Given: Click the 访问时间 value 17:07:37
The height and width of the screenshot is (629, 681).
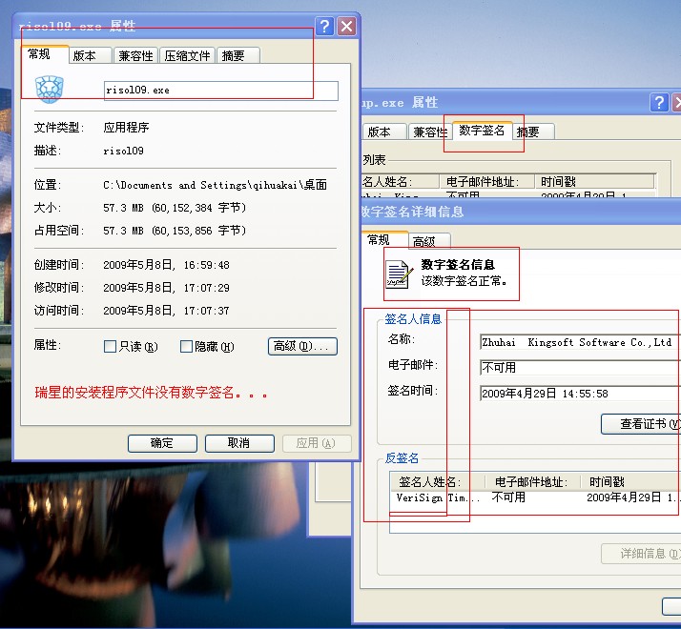Looking at the screenshot, I should pos(166,311).
